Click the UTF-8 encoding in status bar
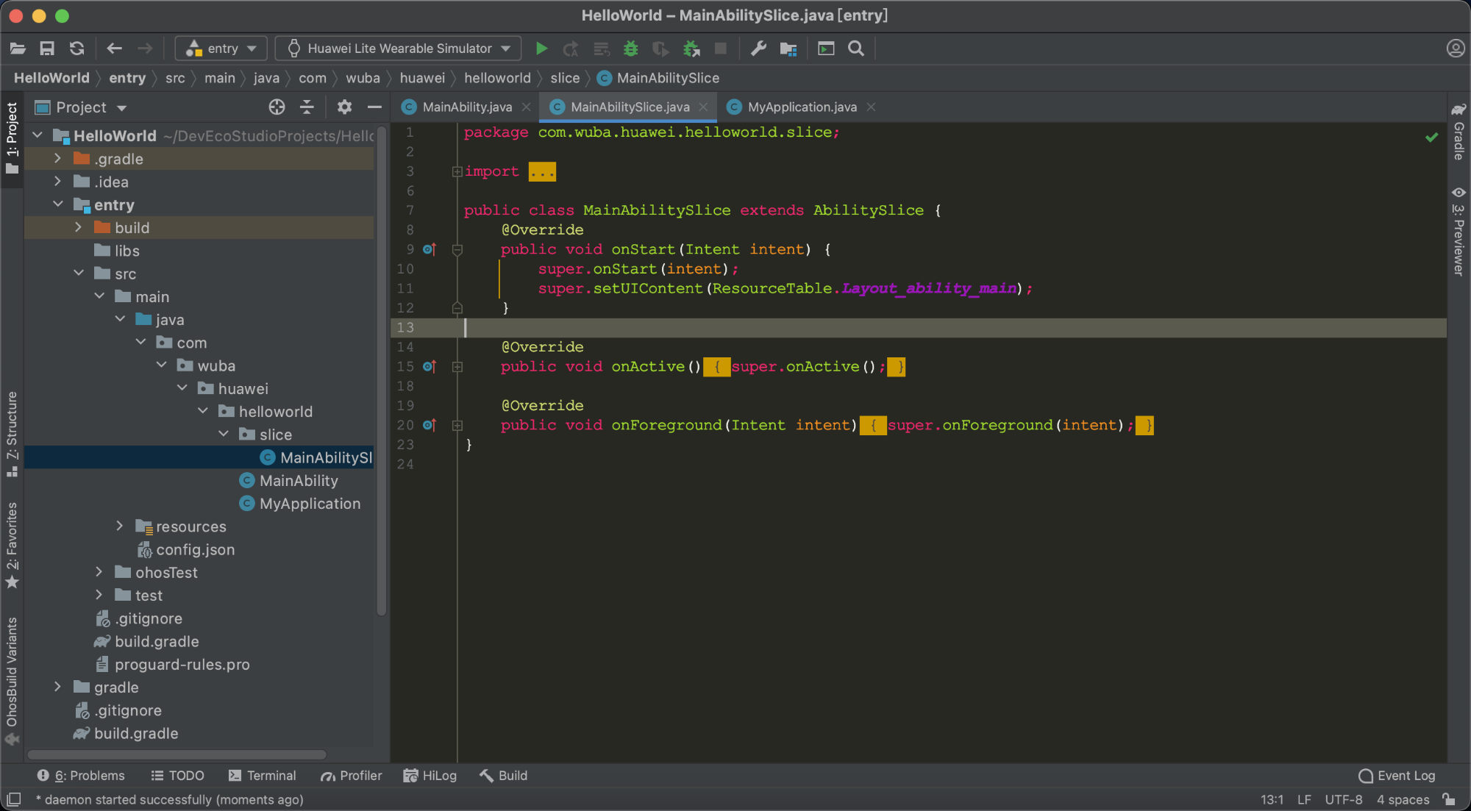The height and width of the screenshot is (811, 1471). point(1344,799)
